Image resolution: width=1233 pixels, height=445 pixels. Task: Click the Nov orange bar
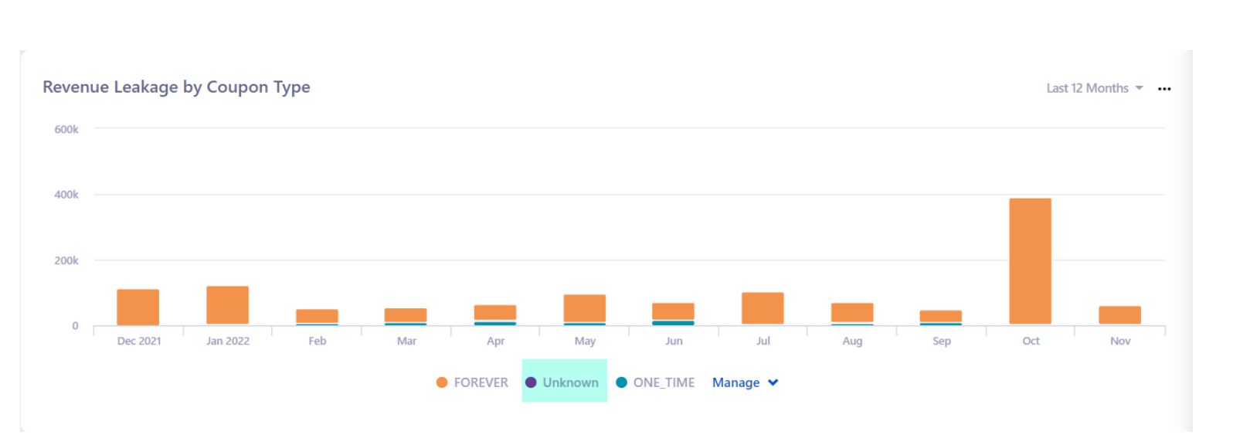pyautogui.click(x=1119, y=314)
